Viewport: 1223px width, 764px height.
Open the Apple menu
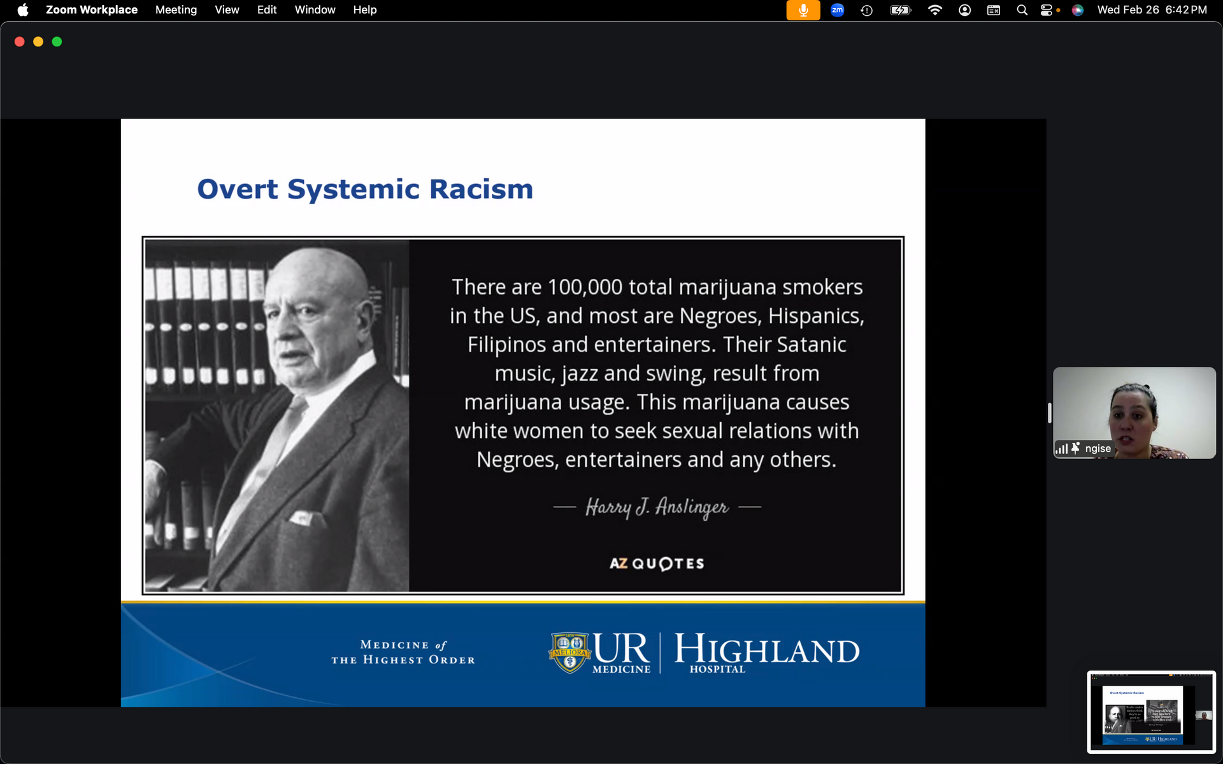23,10
